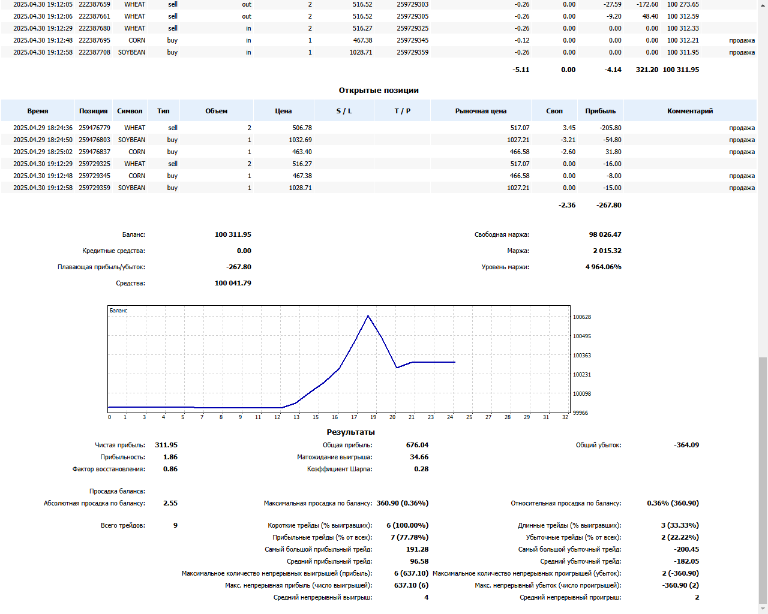Viewport: 768px width, 614px height.
Task: Click the "Рыночная цена" column header
Action: (x=481, y=111)
